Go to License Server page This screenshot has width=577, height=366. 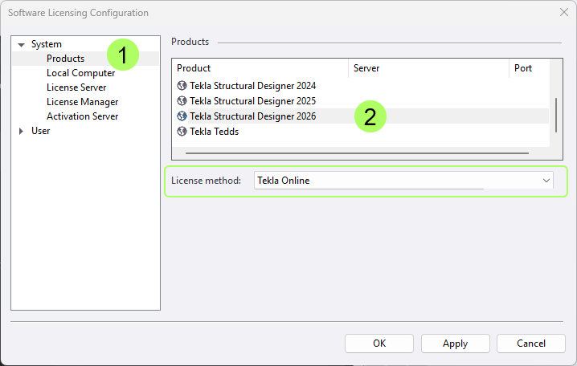pos(76,87)
